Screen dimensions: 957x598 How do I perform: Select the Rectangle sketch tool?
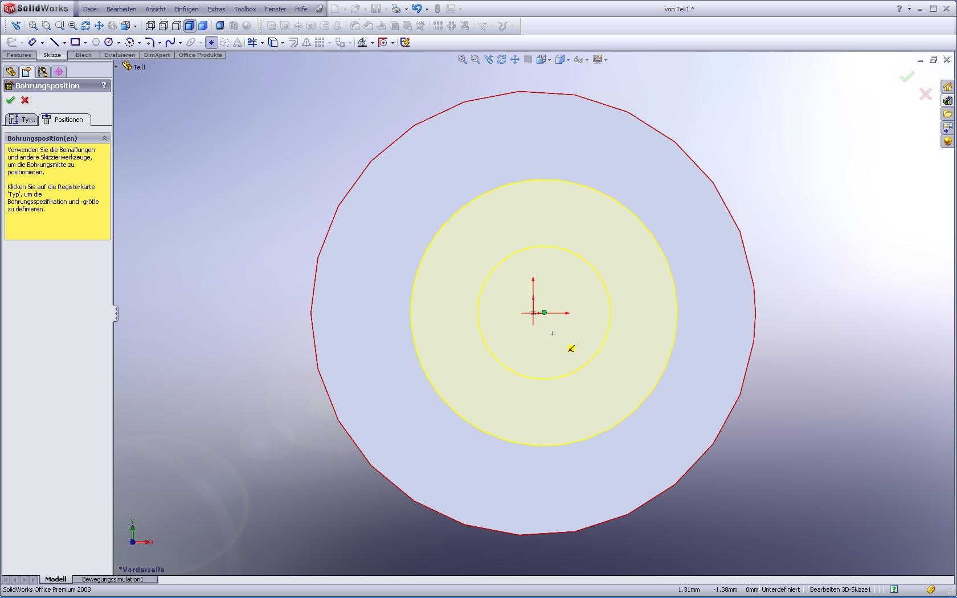75,42
